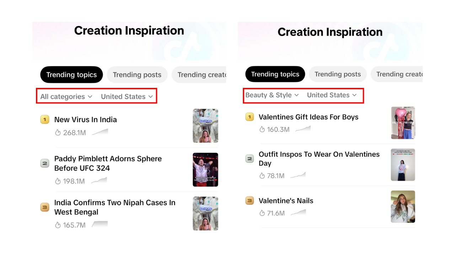455x256 pixels.
Task: Expand the All categories dropdown
Action: pyautogui.click(x=66, y=97)
